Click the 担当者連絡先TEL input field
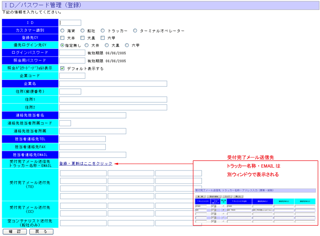This screenshot has height=236, width=320. 82,139
